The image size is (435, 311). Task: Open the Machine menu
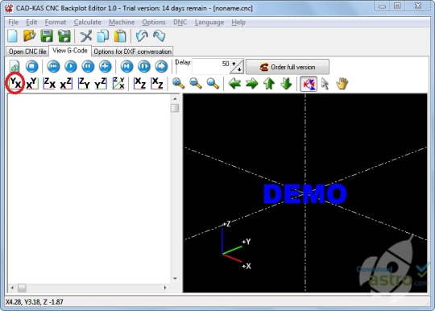(122, 23)
